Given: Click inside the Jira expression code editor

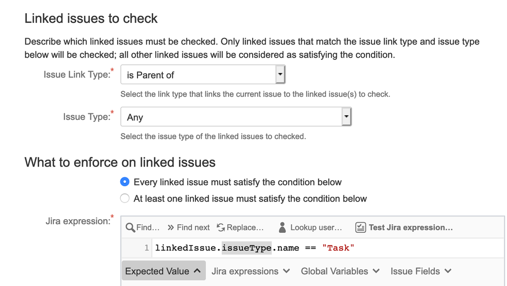Looking at the screenshot, I should tap(328, 248).
